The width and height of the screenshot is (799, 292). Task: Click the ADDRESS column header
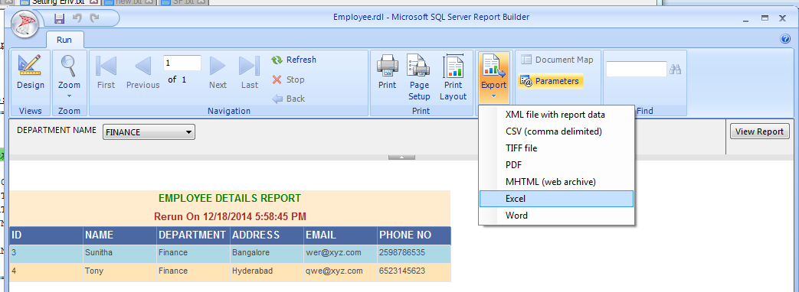click(x=267, y=235)
